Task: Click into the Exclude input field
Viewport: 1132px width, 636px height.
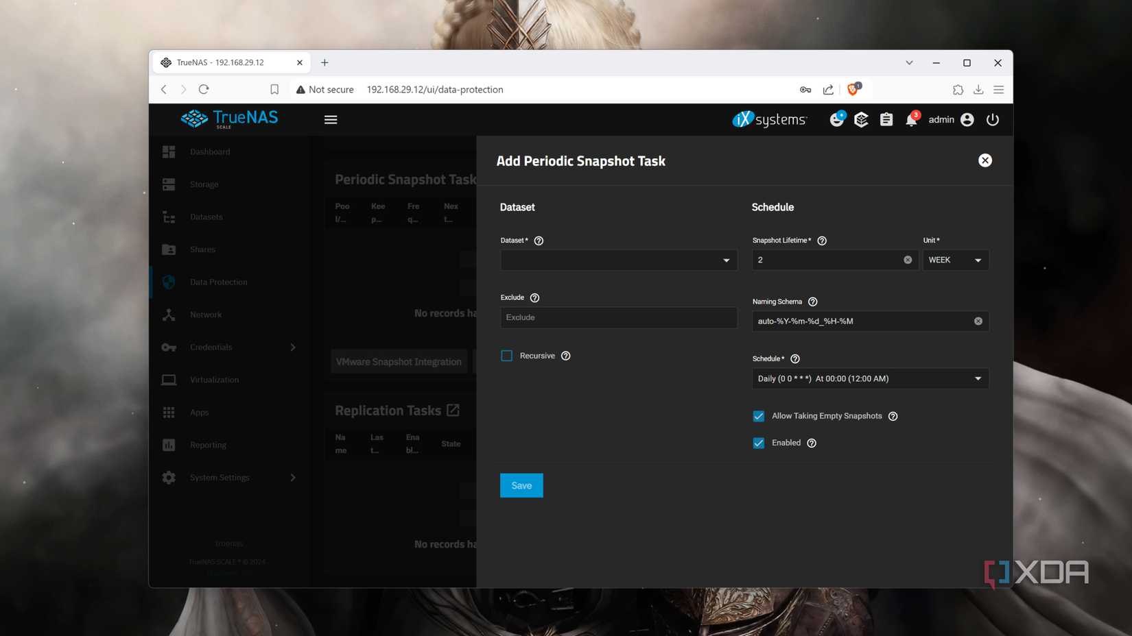Action: [x=619, y=318]
